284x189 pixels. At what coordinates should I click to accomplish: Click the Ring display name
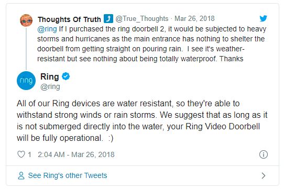click(50, 77)
